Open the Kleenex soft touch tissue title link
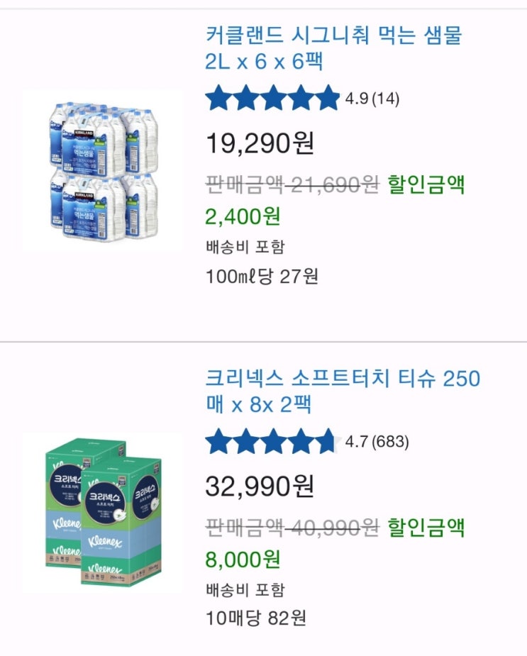 point(343,391)
